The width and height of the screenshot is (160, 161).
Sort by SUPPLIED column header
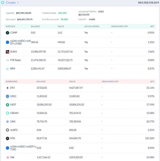[11, 26]
